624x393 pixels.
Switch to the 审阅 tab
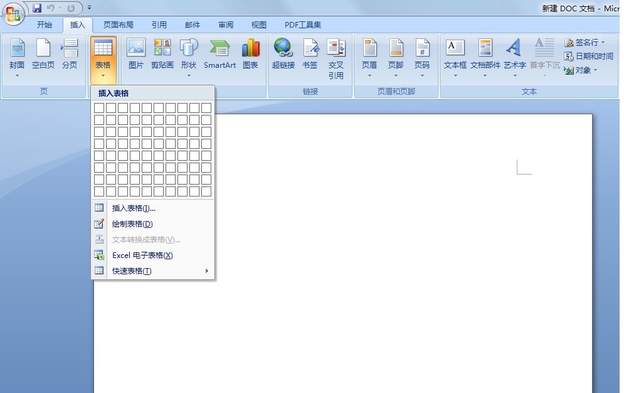pyautogui.click(x=226, y=24)
